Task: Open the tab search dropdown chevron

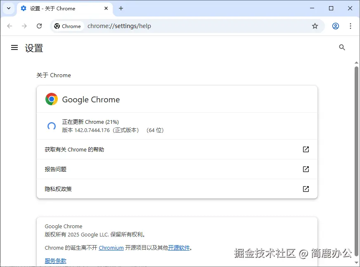Action: (x=9, y=8)
